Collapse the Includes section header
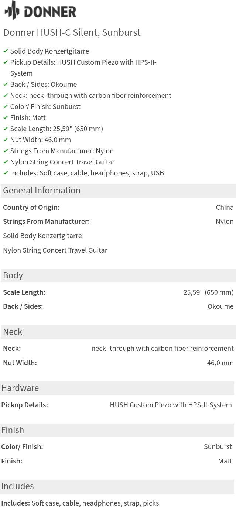 tap(117, 486)
